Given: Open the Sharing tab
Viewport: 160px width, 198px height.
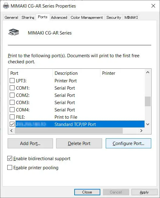Looking at the screenshot, I should click(28, 18).
